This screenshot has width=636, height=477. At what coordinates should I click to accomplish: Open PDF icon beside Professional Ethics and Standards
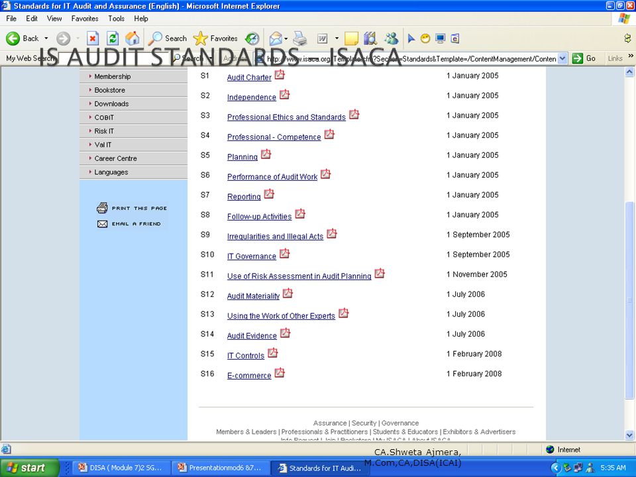[354, 115]
